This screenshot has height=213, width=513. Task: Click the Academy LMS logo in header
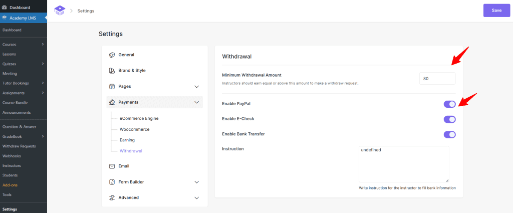tap(60, 11)
